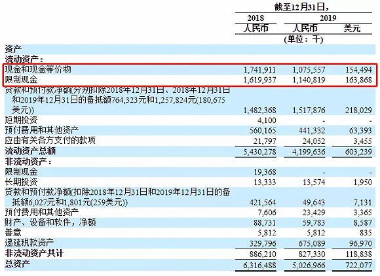
Task: Select the value 1,482,368
Action: coord(259,111)
